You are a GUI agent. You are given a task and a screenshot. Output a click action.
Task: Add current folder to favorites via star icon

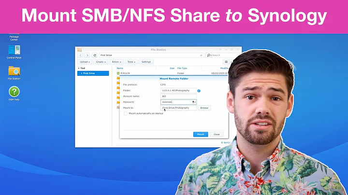click(201, 56)
